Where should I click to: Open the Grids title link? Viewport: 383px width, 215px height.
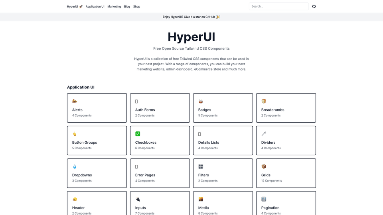point(266,175)
